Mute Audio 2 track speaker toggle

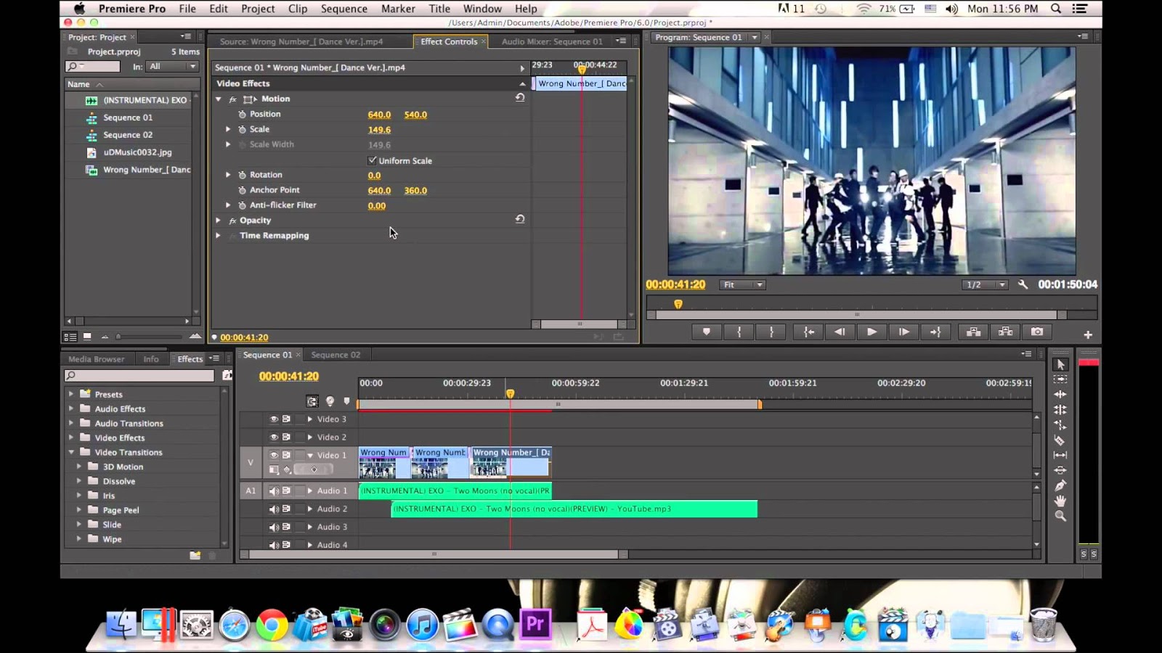pos(274,509)
